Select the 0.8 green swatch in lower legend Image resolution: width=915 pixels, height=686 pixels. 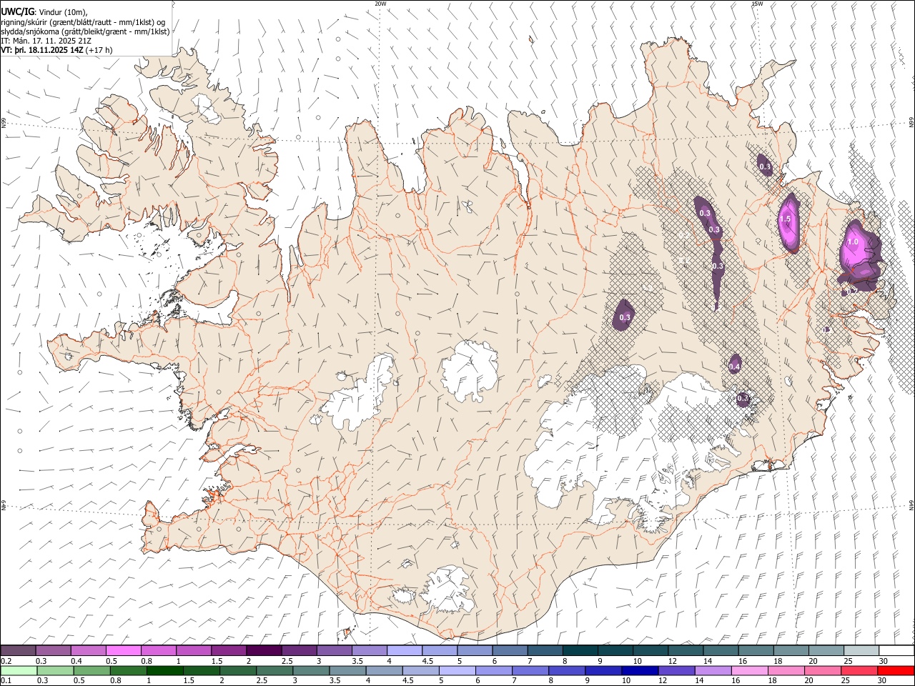128,670
